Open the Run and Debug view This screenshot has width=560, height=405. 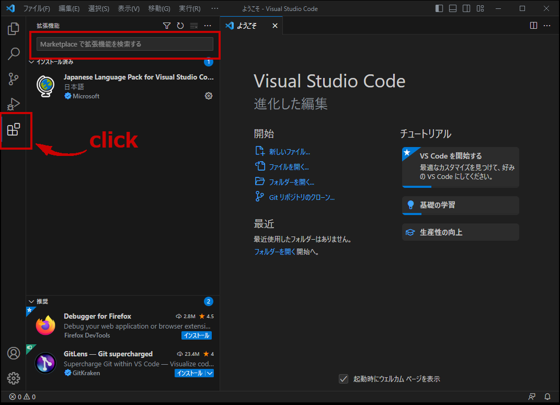pos(14,104)
